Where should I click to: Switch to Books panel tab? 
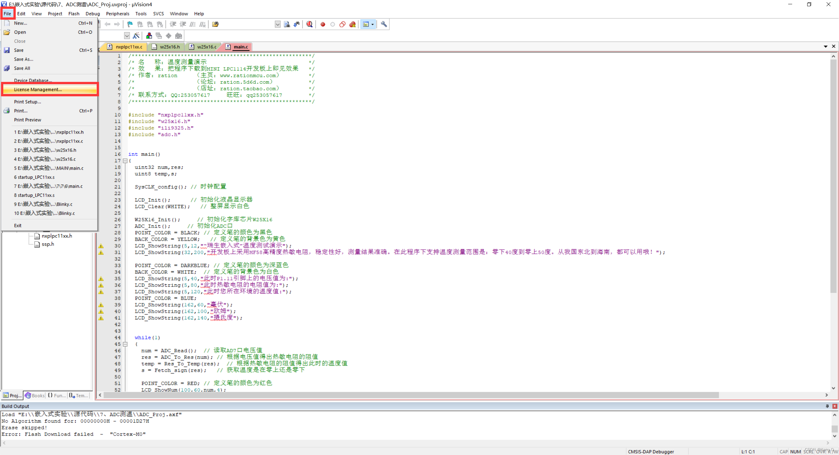pos(35,395)
